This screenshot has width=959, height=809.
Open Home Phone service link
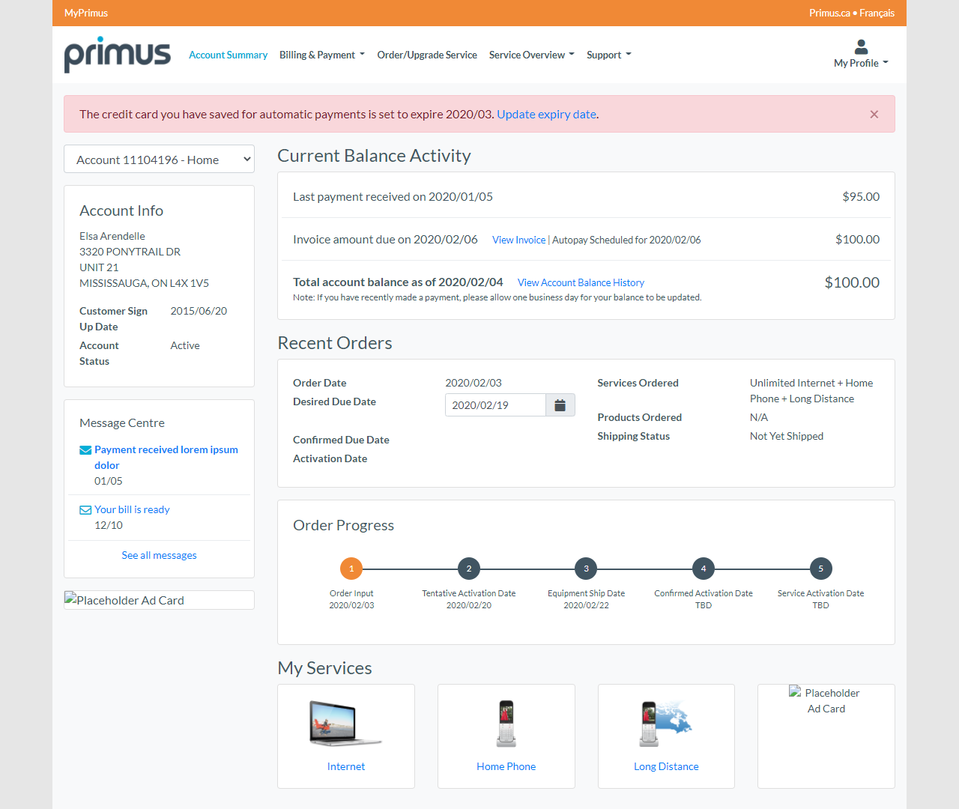pyautogui.click(x=506, y=766)
